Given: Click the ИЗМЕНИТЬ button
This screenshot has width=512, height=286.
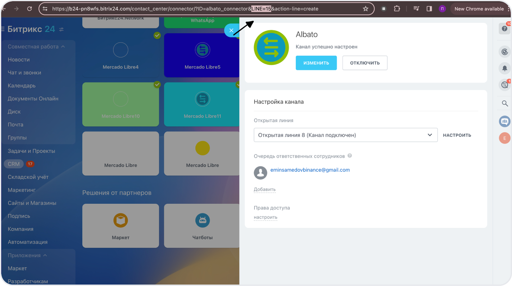Looking at the screenshot, I should (316, 63).
